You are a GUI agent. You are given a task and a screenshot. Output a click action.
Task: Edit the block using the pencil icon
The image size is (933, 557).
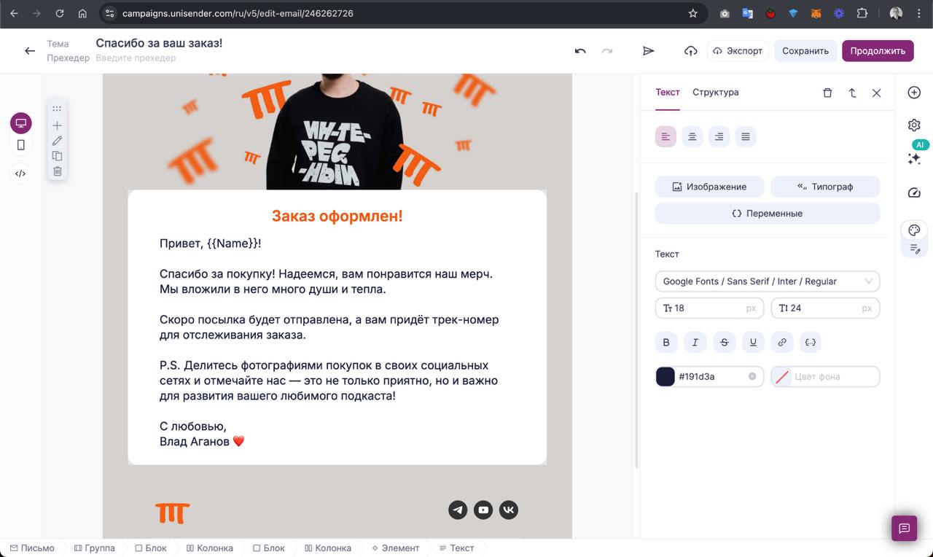tap(57, 141)
